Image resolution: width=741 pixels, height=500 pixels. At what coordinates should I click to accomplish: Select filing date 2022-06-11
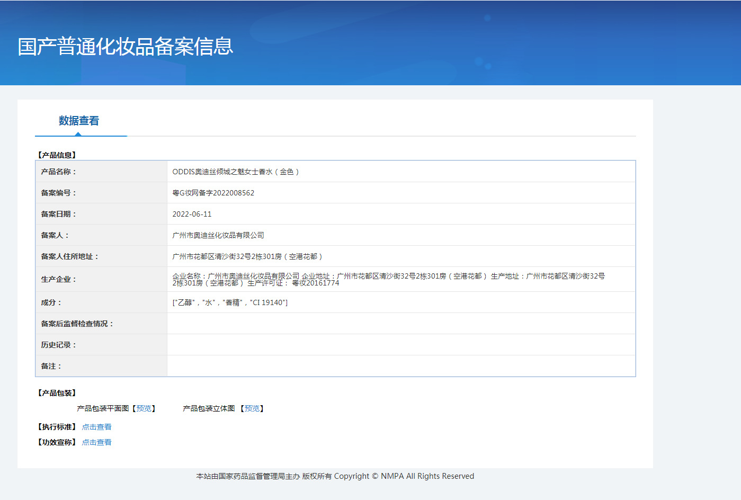click(x=192, y=214)
